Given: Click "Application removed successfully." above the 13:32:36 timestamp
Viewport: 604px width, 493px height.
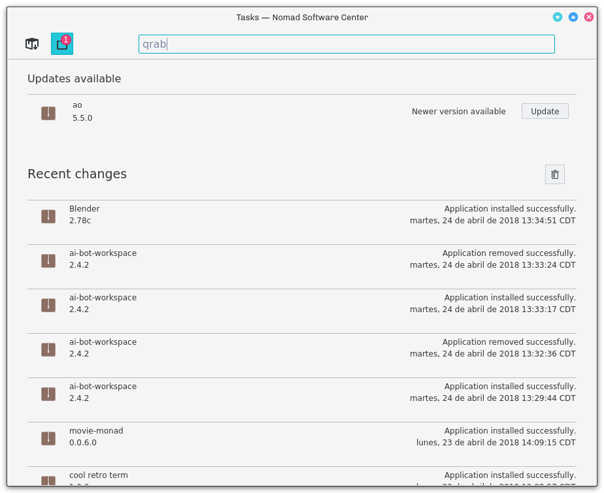Looking at the screenshot, I should (x=509, y=342).
